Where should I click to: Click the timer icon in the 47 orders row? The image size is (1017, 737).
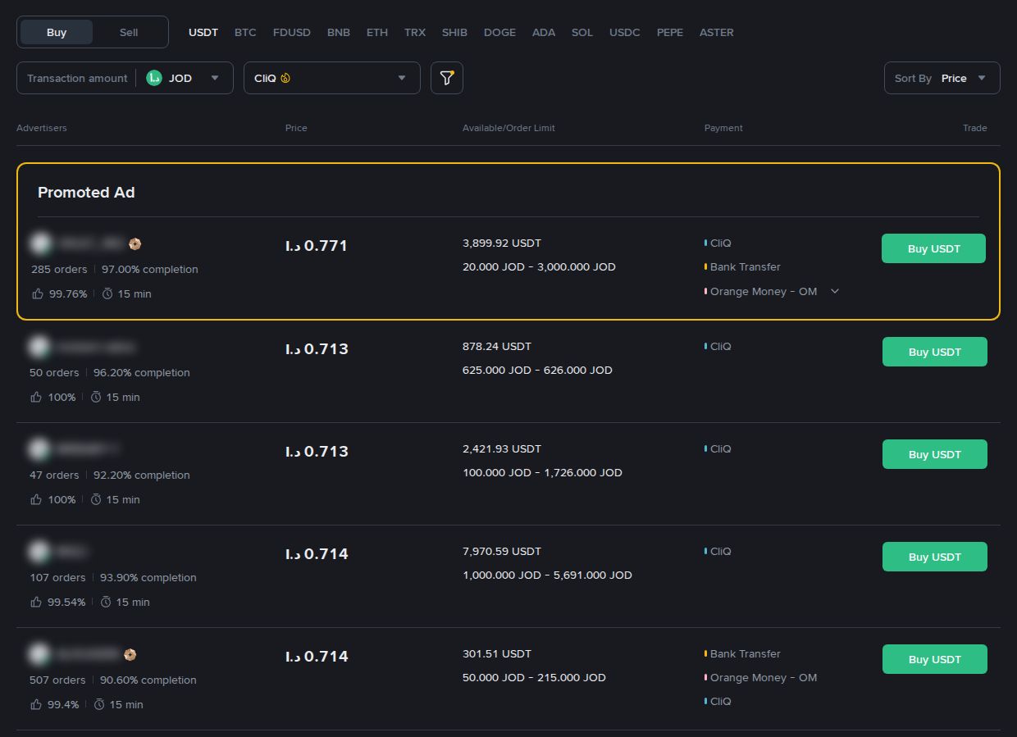click(x=96, y=499)
